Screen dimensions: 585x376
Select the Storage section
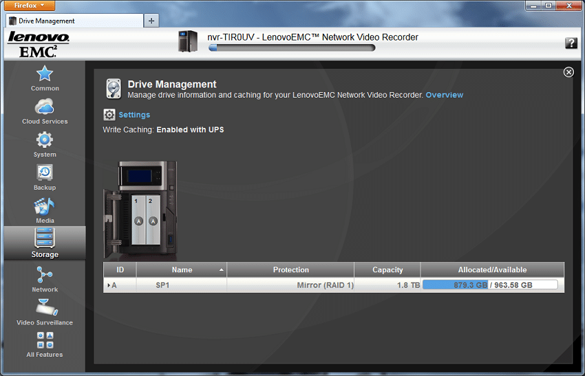[45, 243]
